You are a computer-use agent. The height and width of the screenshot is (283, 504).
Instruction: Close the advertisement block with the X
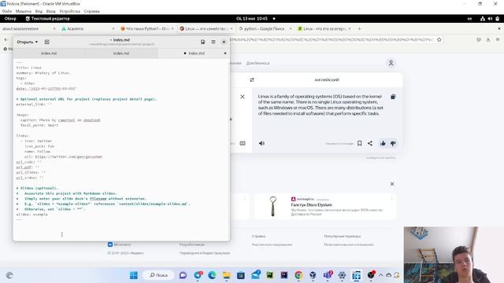392,184
